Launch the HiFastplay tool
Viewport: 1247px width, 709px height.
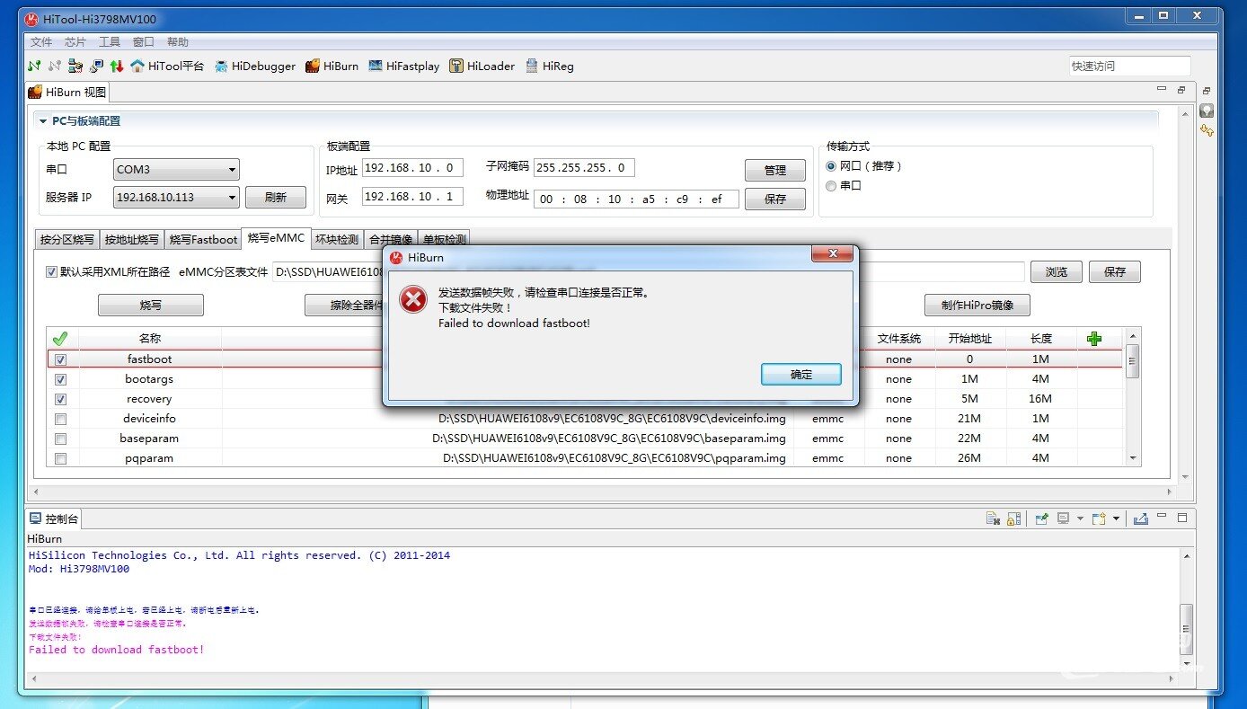coord(403,66)
